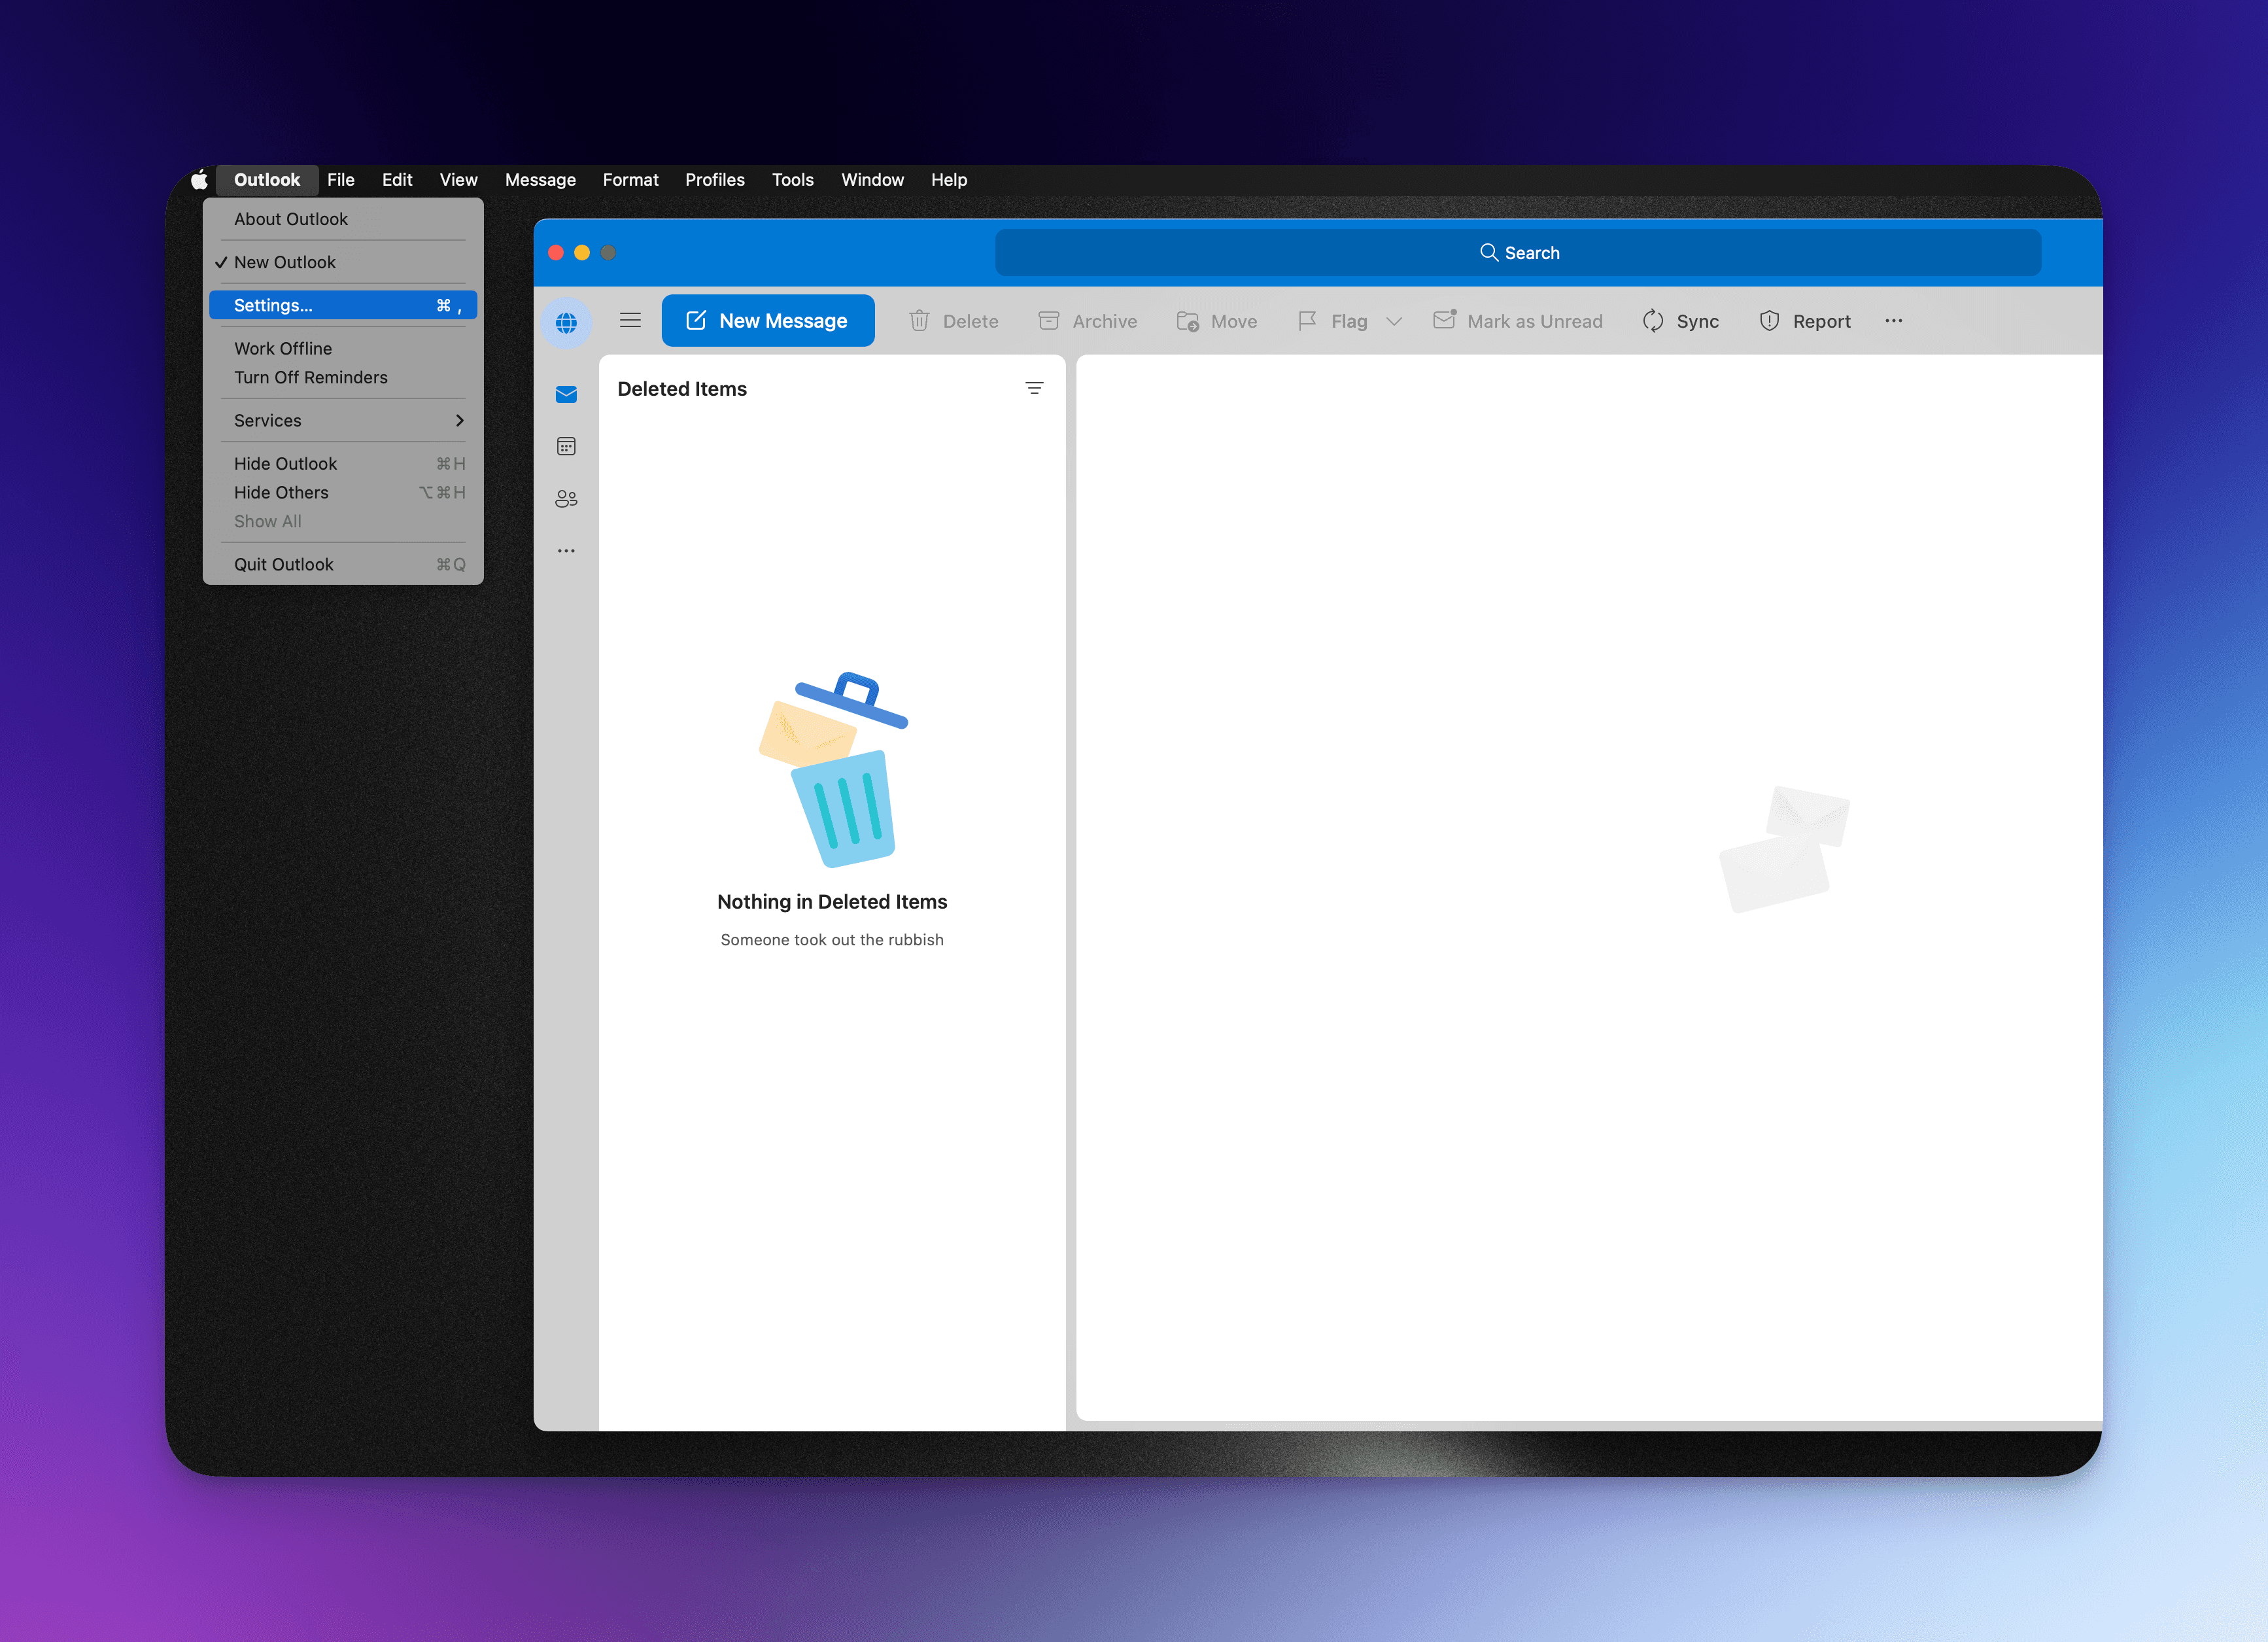Open the Mail view in sidebar
This screenshot has width=2268, height=1642.
[566, 394]
